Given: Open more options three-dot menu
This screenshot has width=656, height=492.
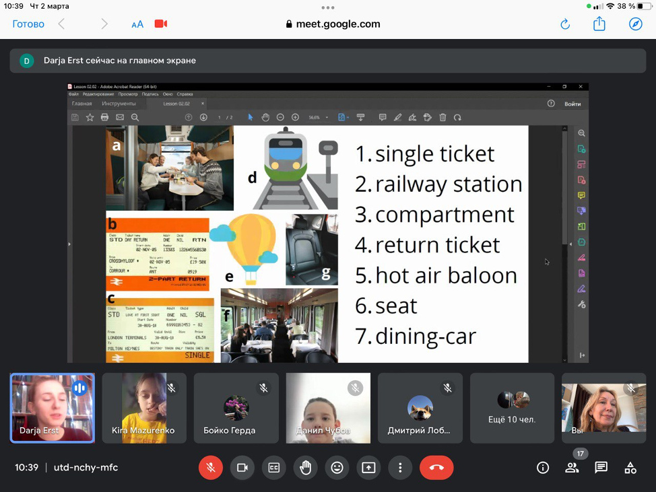Looking at the screenshot, I should [x=400, y=468].
